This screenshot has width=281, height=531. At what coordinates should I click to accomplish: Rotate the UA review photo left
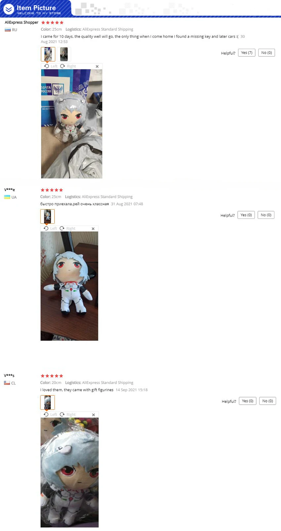coord(50,228)
